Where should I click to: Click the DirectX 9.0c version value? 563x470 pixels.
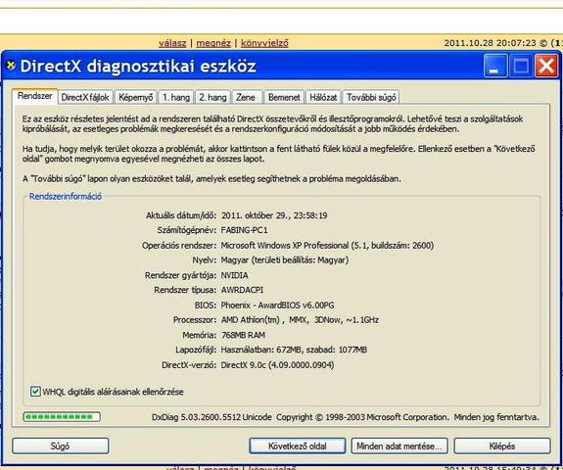point(277,365)
